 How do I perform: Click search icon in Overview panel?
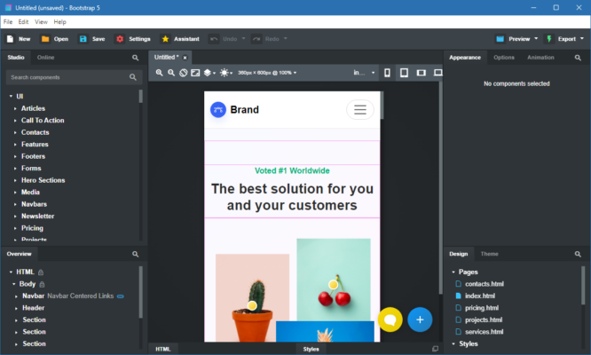(135, 255)
